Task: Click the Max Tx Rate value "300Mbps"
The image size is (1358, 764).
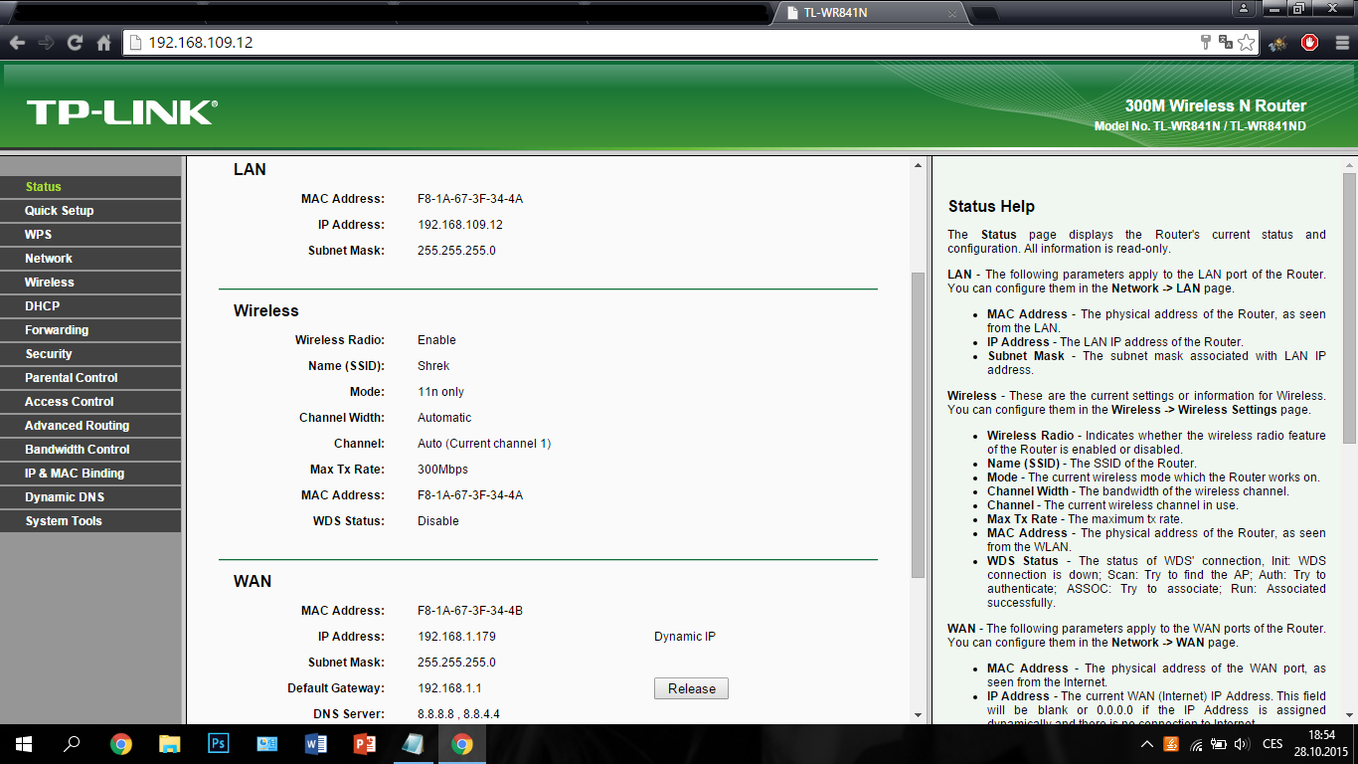Action: pos(442,470)
